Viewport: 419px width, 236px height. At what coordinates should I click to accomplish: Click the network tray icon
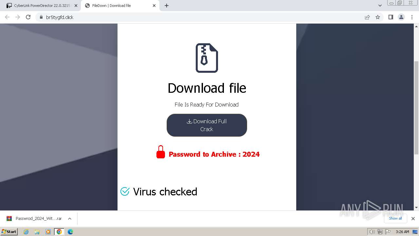pos(380,232)
